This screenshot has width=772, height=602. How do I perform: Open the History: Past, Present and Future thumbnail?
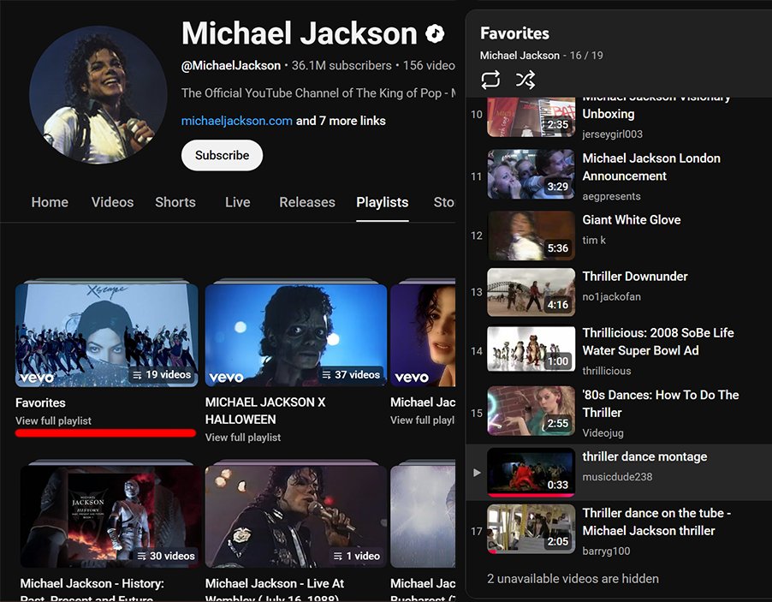click(110, 516)
